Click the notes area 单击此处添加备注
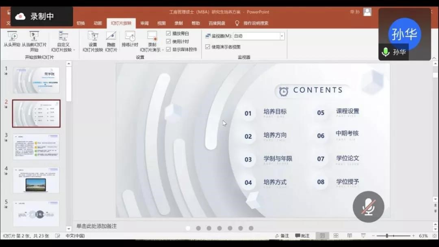 pyautogui.click(x=96, y=226)
